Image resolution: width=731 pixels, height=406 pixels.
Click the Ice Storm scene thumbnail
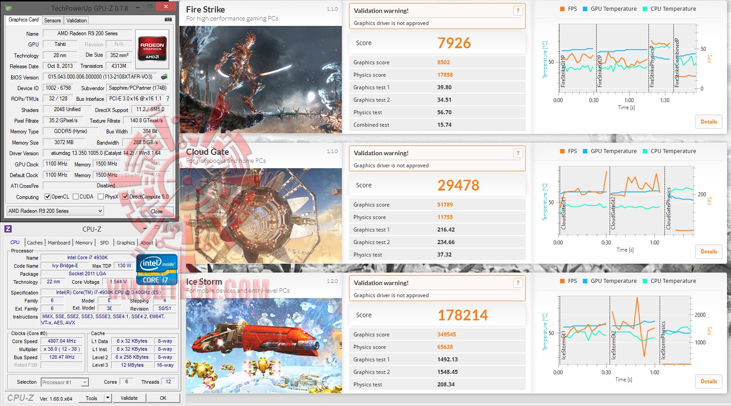[x=264, y=345]
